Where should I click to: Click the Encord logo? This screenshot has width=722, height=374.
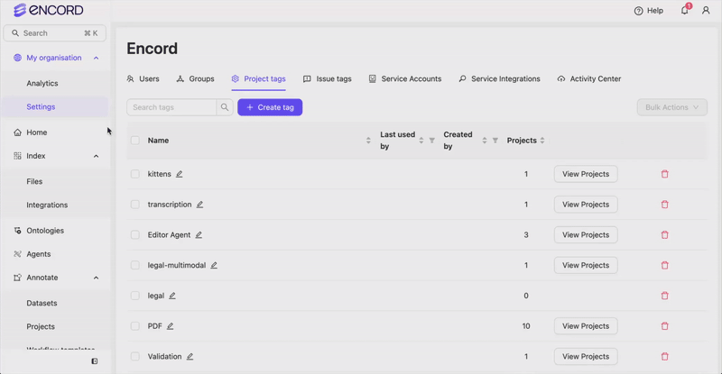(x=49, y=10)
